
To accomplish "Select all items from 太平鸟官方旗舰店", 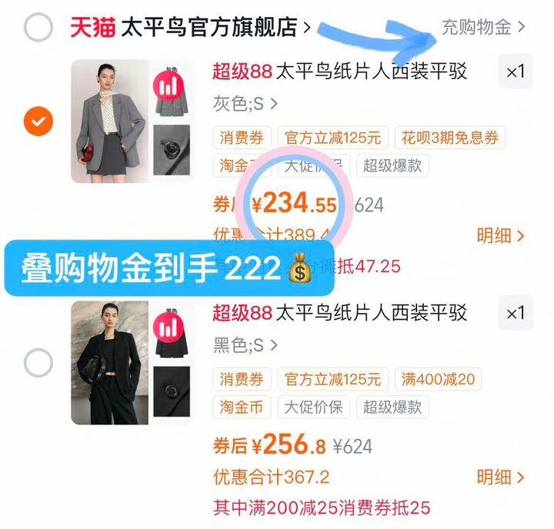I will click(38, 27).
